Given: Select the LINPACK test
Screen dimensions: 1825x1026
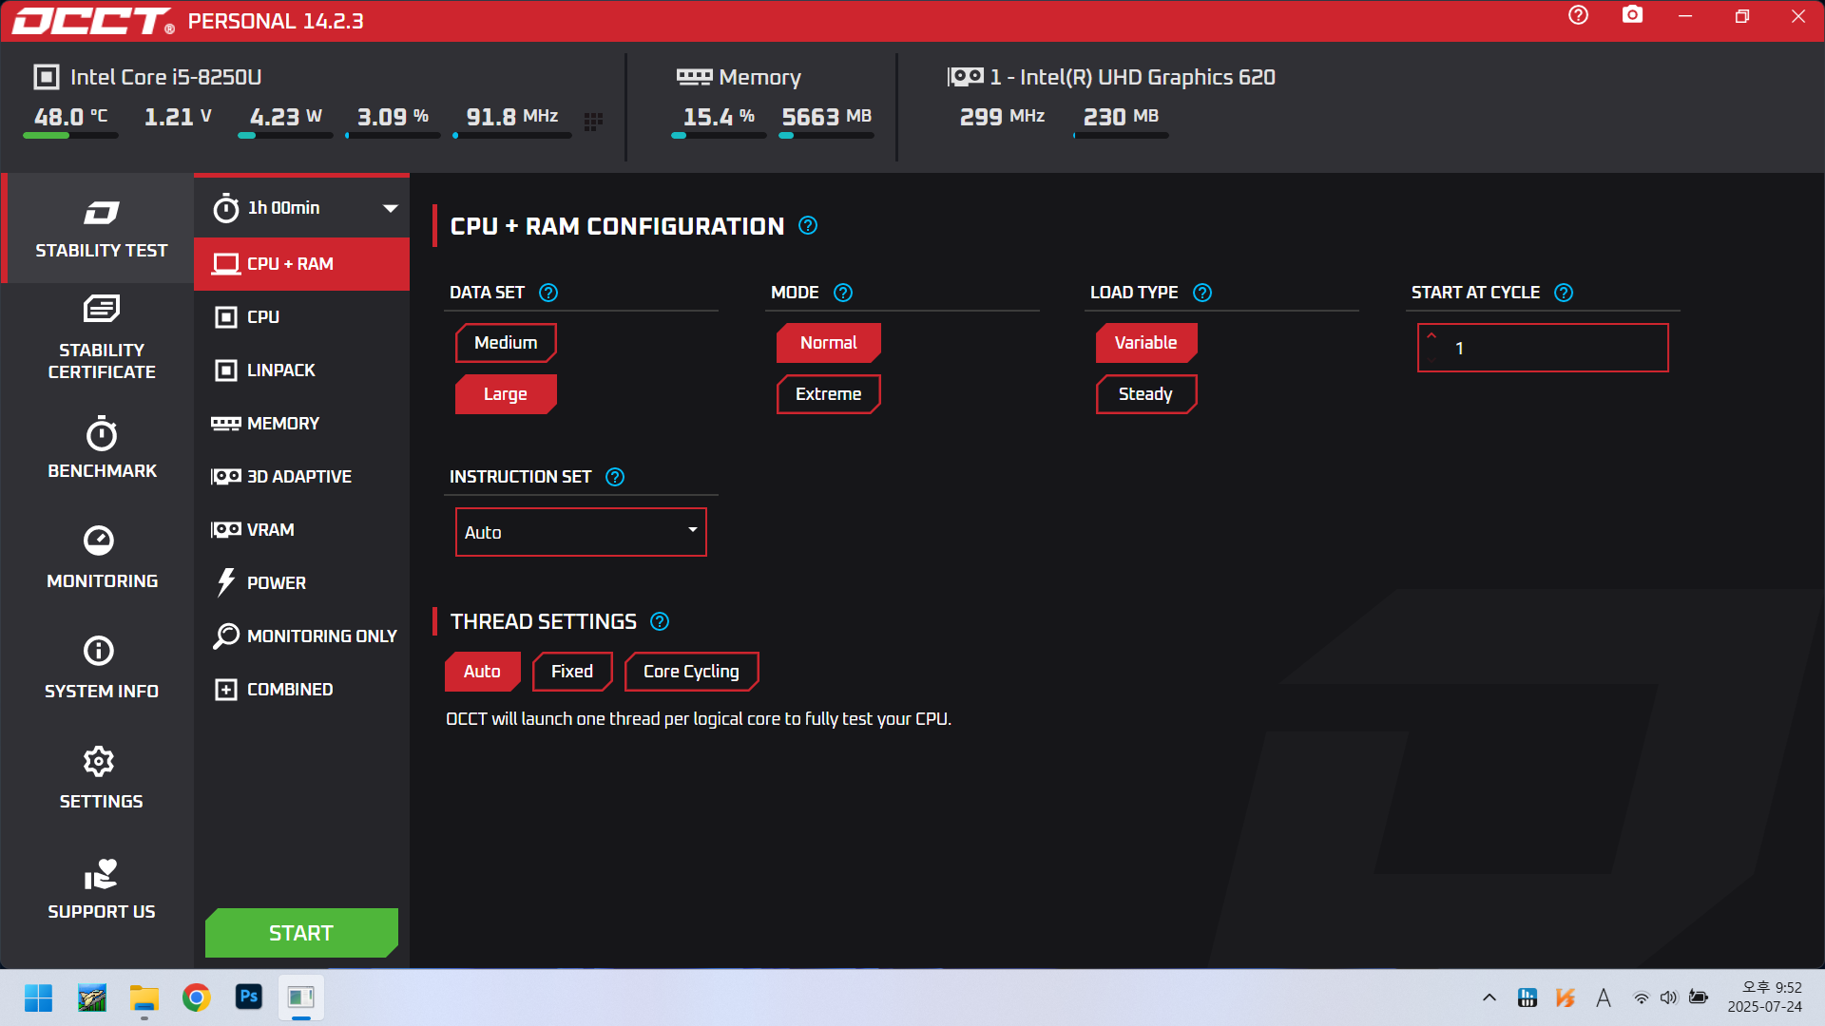Looking at the screenshot, I should 302,370.
